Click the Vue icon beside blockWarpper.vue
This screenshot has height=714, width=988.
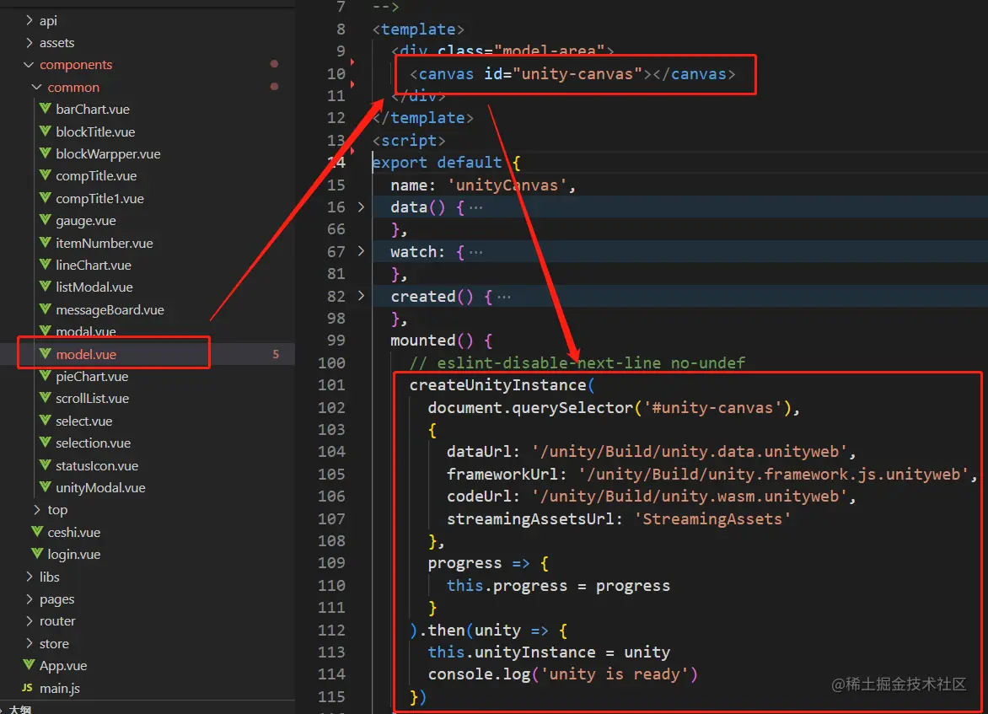coord(46,153)
